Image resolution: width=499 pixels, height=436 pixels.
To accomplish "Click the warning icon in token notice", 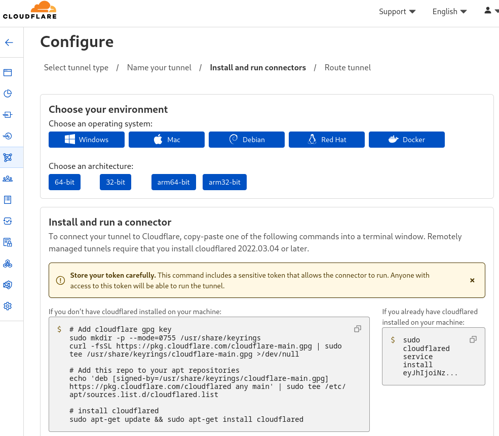I will pos(60,280).
